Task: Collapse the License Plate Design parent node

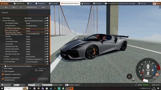Action: [x=2, y=20]
